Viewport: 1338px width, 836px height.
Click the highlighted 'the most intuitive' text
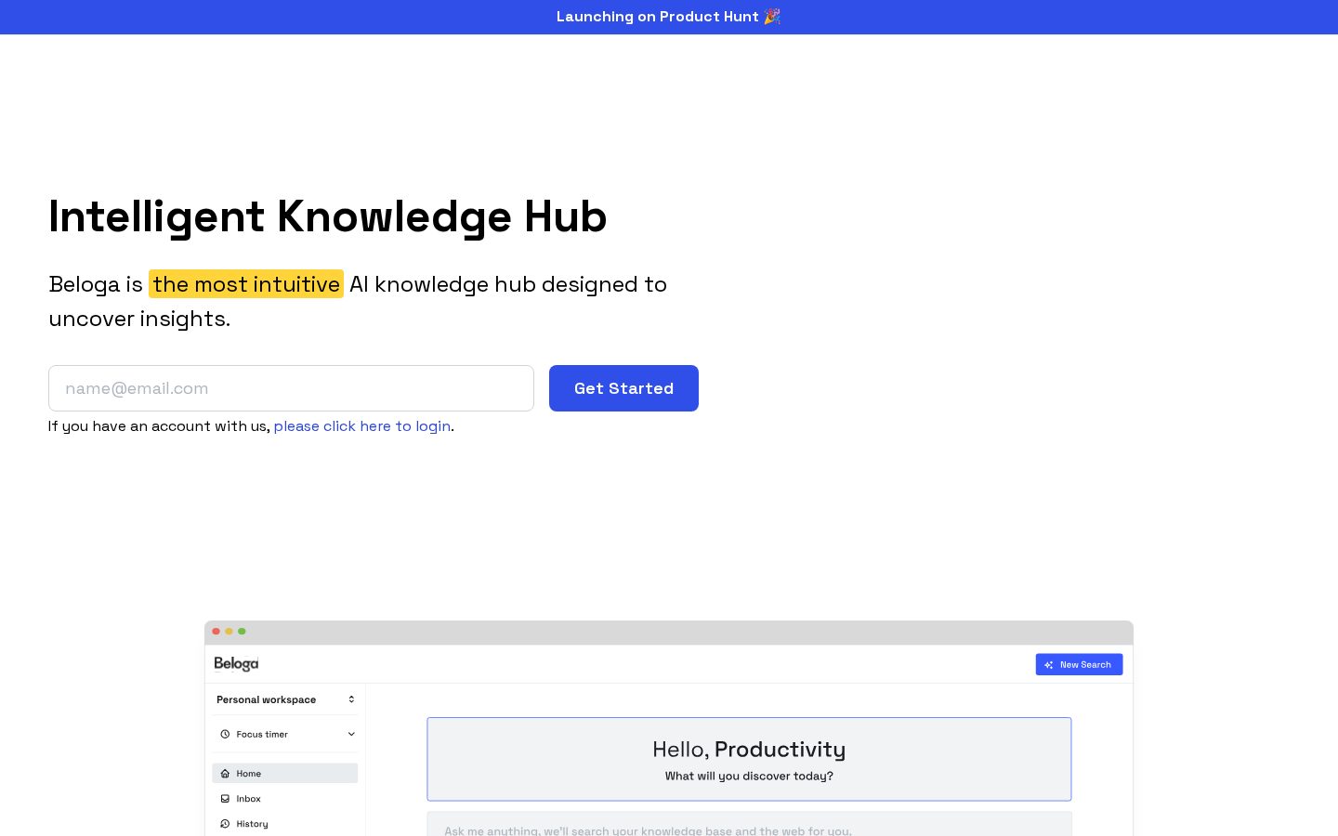(x=246, y=284)
